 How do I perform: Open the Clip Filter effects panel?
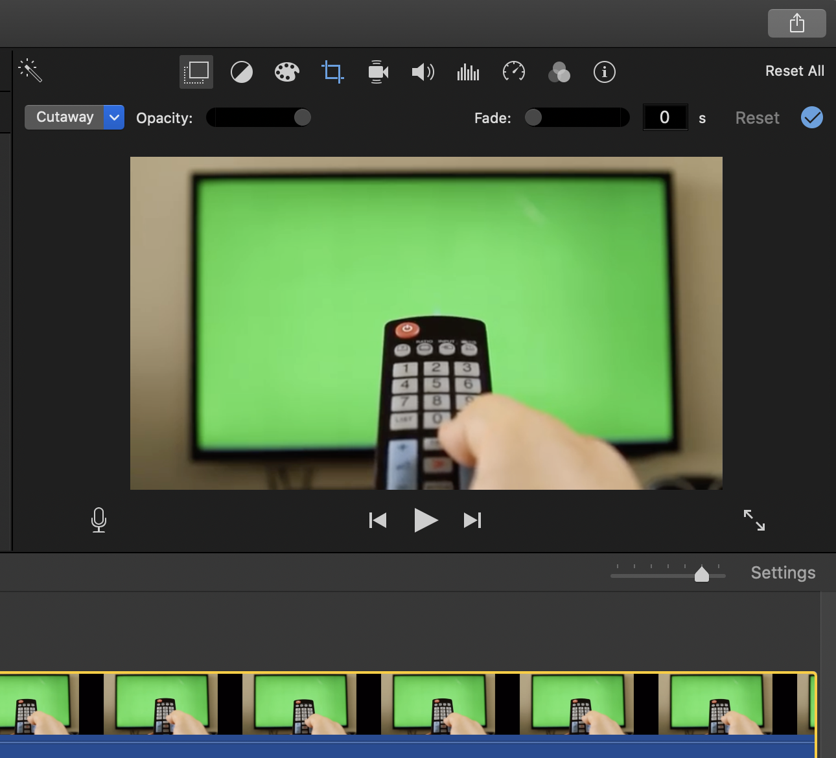click(x=559, y=72)
